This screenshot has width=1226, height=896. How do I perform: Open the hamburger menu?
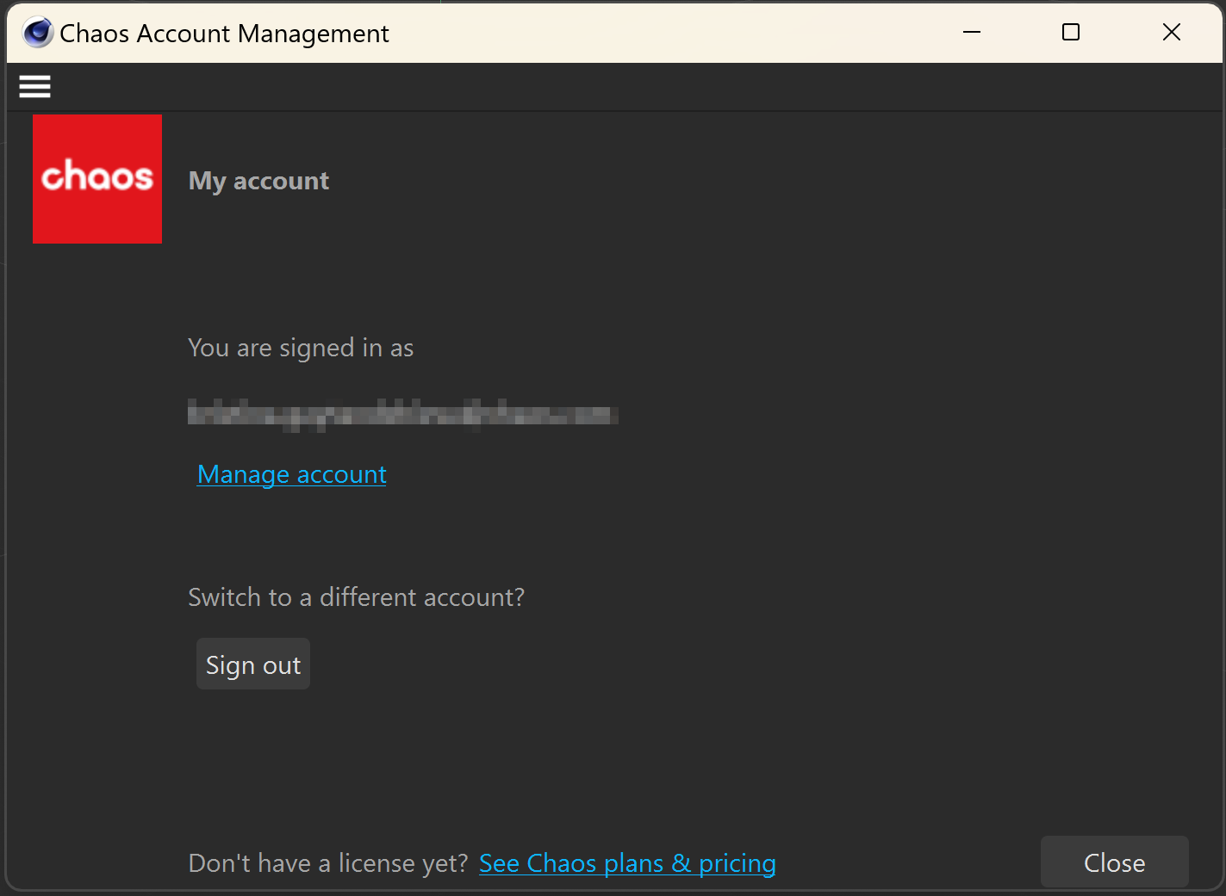34,86
